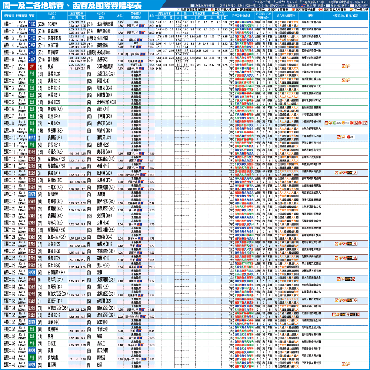Click the red 英甲 badge beside 奧威
The width and height of the screenshot is (370, 370).
tap(32, 67)
